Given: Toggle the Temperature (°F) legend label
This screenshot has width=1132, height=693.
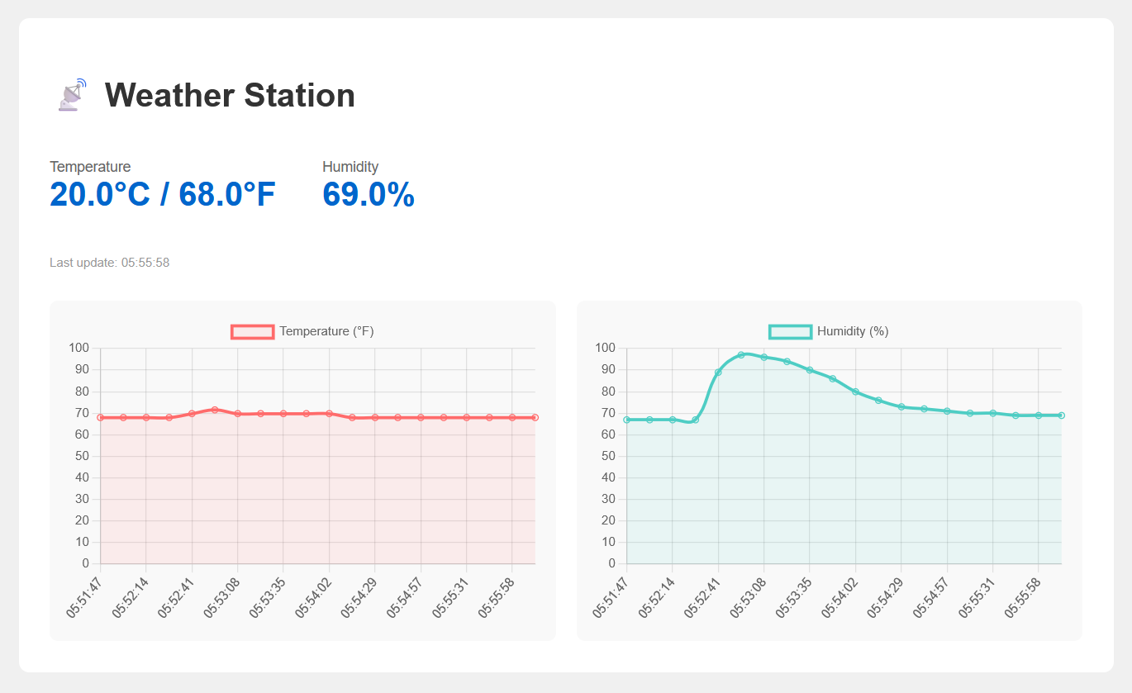Looking at the screenshot, I should [x=326, y=331].
